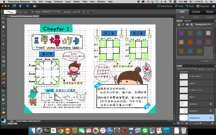Click the Undo button

(x=179, y=6)
